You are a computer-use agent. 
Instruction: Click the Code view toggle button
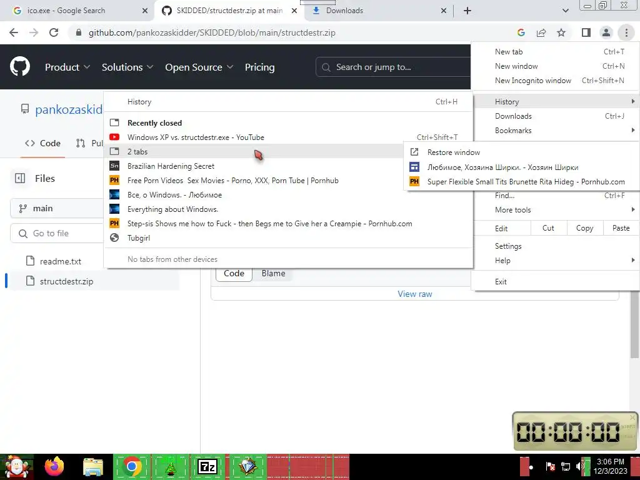tap(234, 274)
